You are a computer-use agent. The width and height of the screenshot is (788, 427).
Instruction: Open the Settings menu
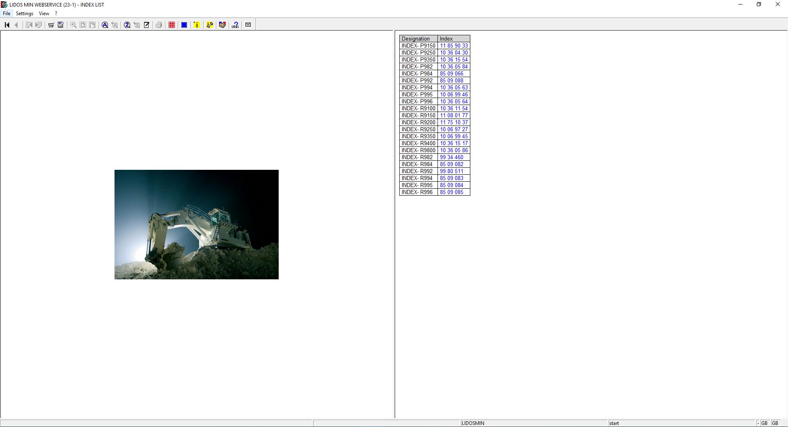pyautogui.click(x=25, y=14)
